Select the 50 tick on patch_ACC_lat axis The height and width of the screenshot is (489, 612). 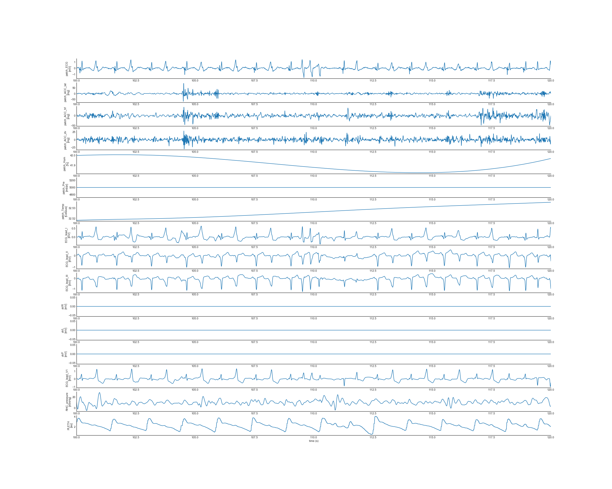pyautogui.click(x=74, y=88)
